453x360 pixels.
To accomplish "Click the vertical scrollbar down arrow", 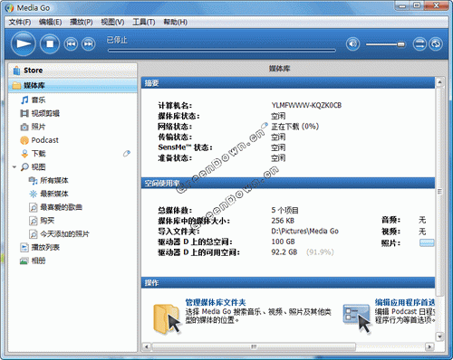I will pyautogui.click(x=439, y=336).
